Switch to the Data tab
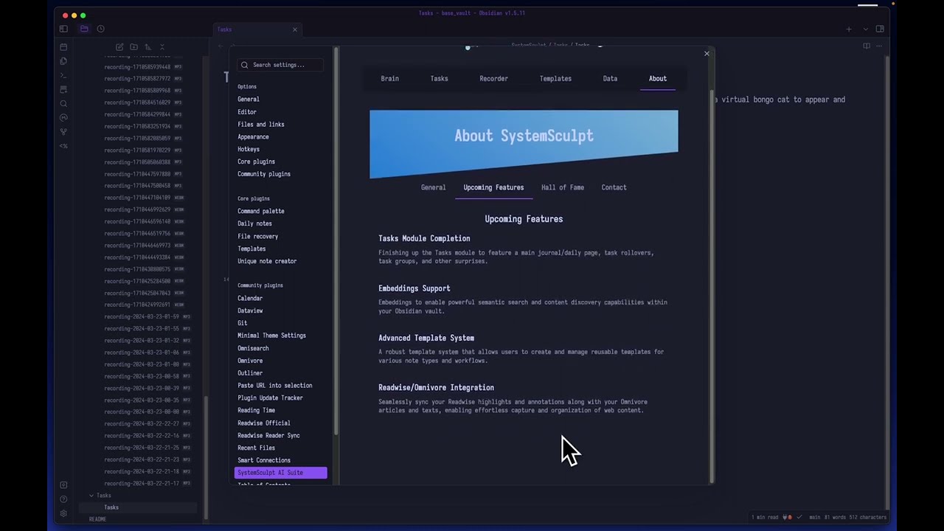Viewport: 944px width, 531px height. tap(610, 78)
